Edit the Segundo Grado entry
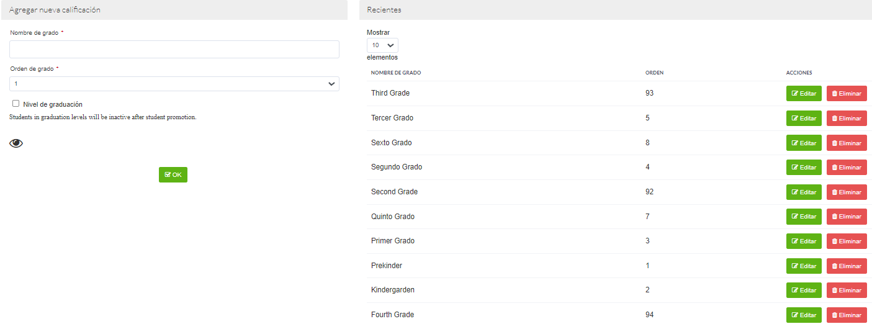Screen dimensions: 872x329 click(x=804, y=168)
